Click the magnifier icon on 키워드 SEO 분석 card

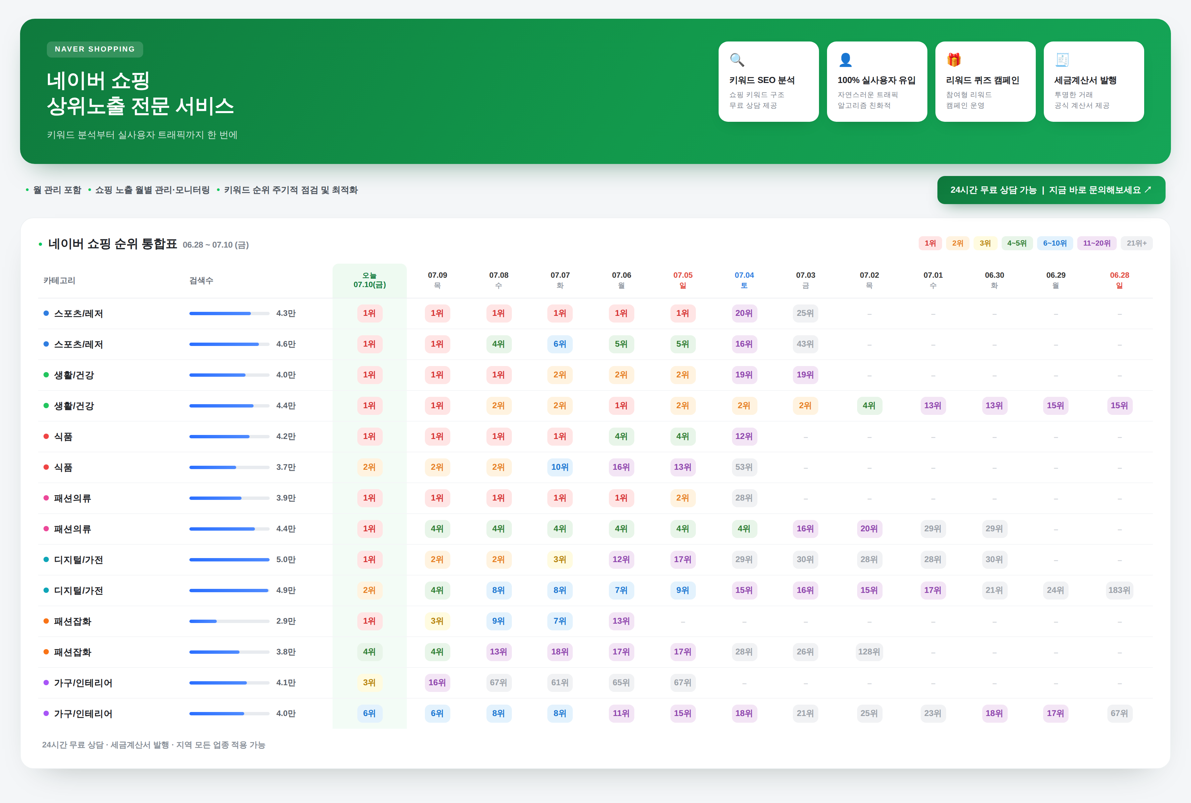click(737, 60)
